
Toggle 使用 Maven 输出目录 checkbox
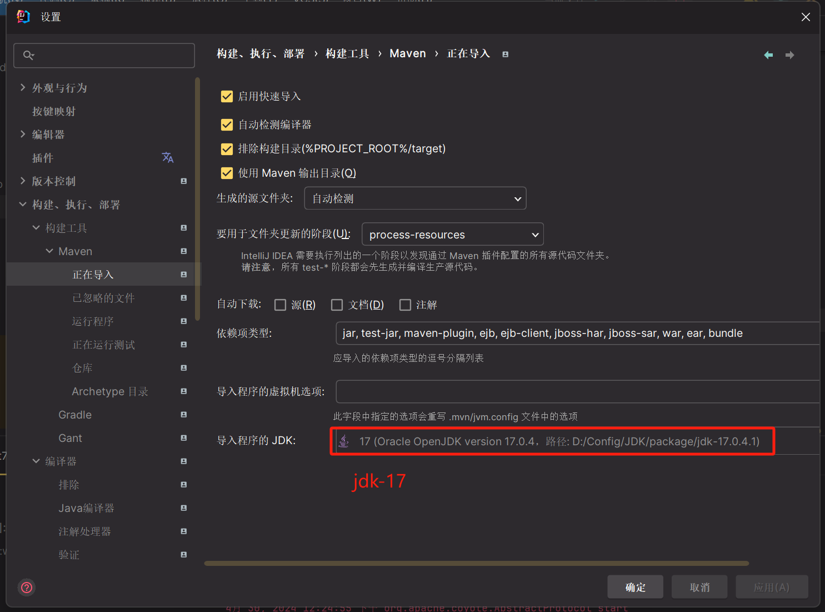227,173
